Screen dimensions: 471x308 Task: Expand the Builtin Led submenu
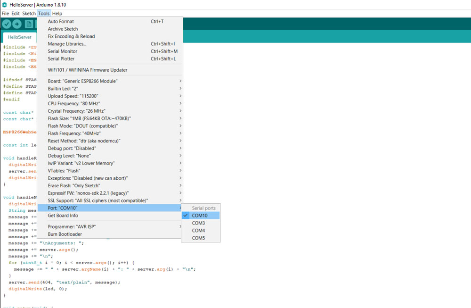(110, 88)
